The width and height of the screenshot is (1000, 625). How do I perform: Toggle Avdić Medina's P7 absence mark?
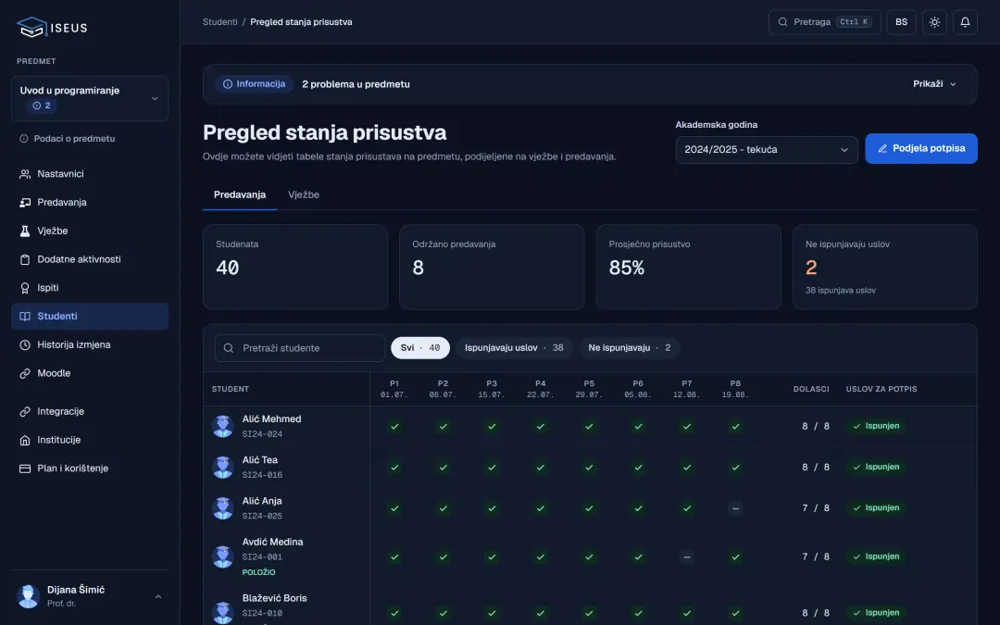click(687, 556)
